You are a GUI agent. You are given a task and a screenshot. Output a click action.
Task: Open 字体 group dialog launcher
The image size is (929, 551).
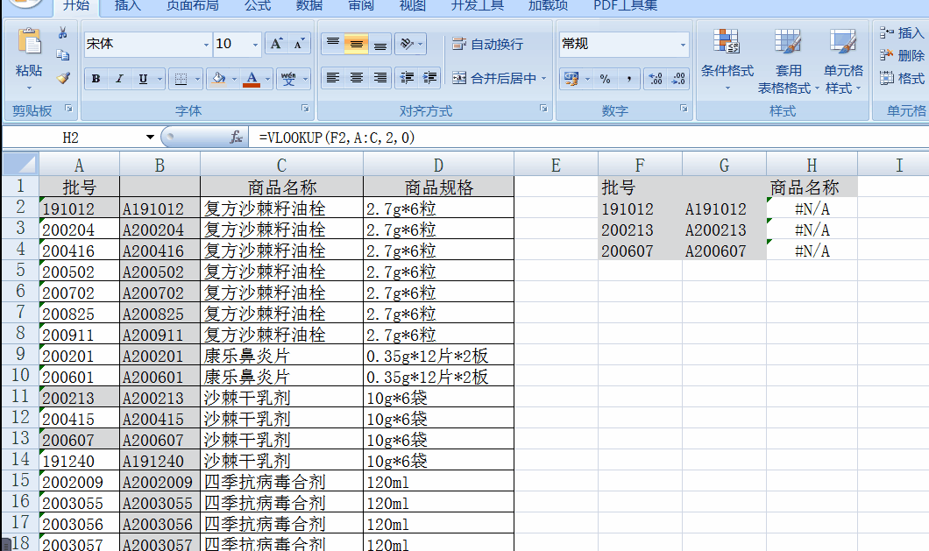pos(305,109)
